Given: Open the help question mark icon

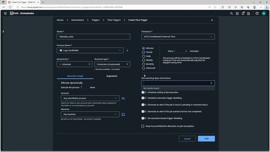Looking at the screenshot, I should coord(257,14).
